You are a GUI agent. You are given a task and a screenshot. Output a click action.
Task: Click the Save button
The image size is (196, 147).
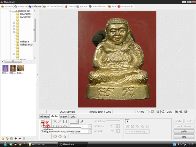tap(184, 132)
